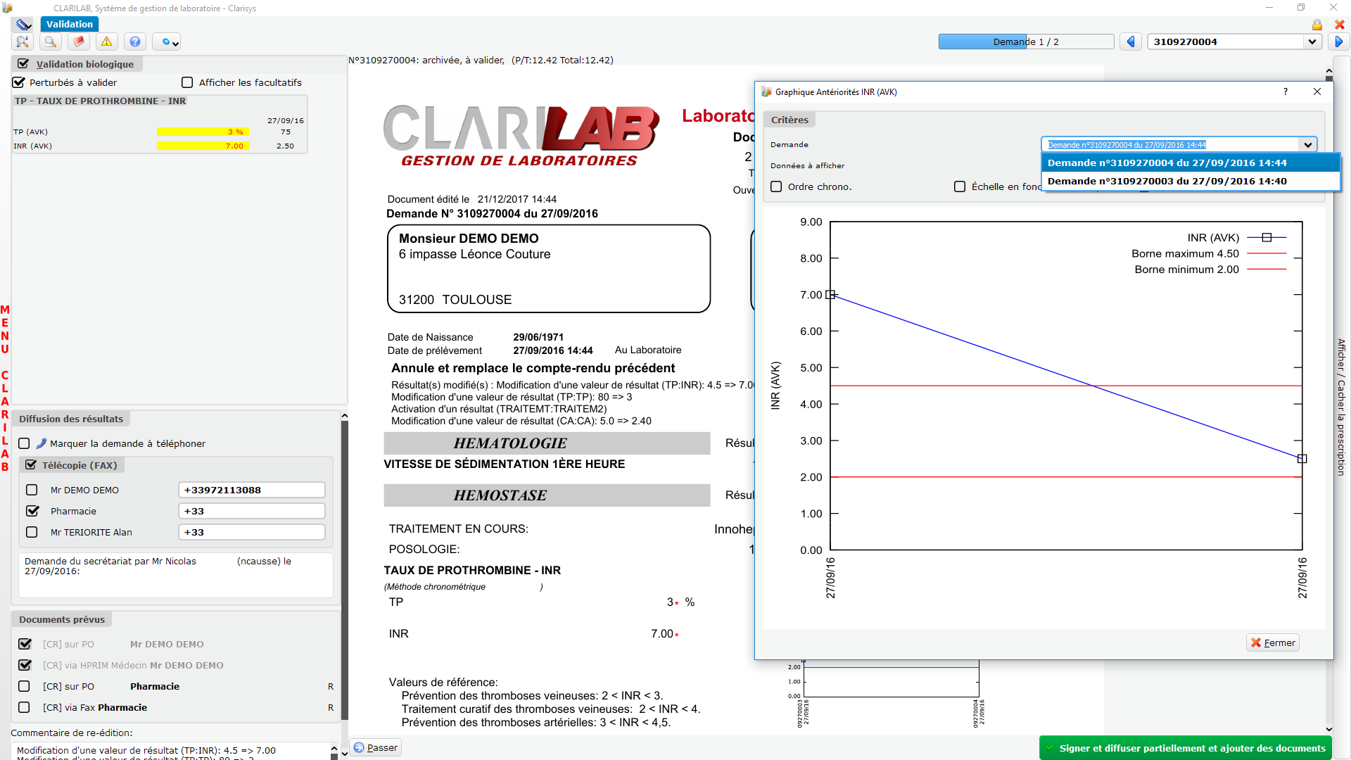Switch to the Validation tab
The image size is (1351, 760).
[x=70, y=24]
